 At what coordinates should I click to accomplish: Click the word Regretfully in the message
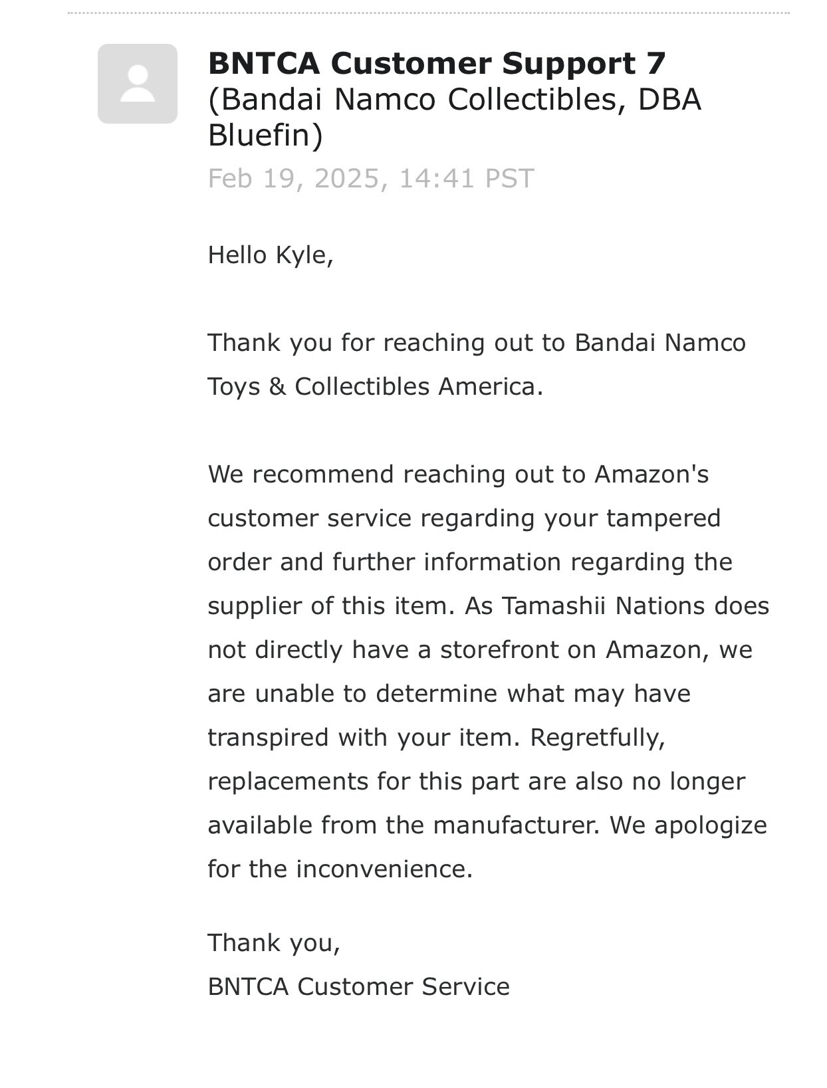click(598, 737)
